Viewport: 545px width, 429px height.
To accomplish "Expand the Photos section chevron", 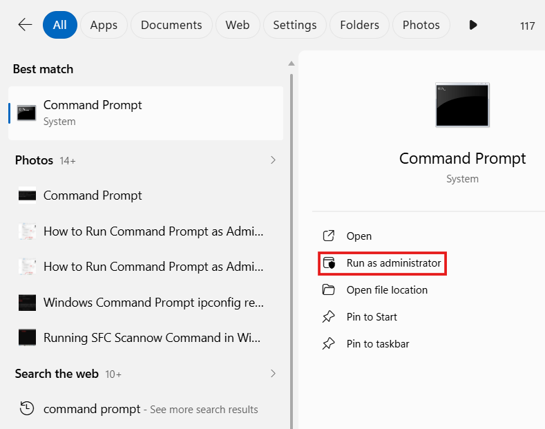I will (x=274, y=160).
